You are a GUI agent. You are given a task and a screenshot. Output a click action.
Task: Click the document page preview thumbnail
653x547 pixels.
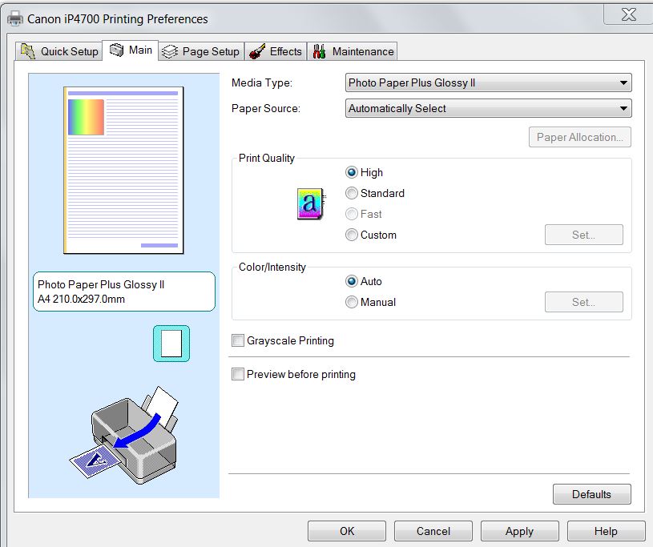tap(123, 171)
